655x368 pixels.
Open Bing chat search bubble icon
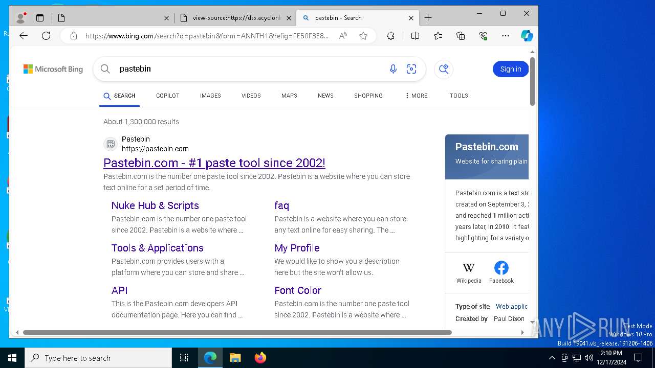(444, 69)
